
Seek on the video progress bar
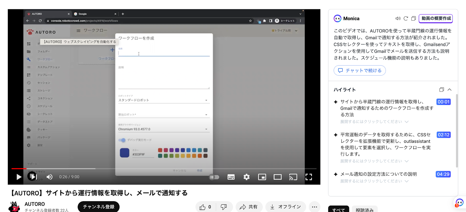click(164, 168)
